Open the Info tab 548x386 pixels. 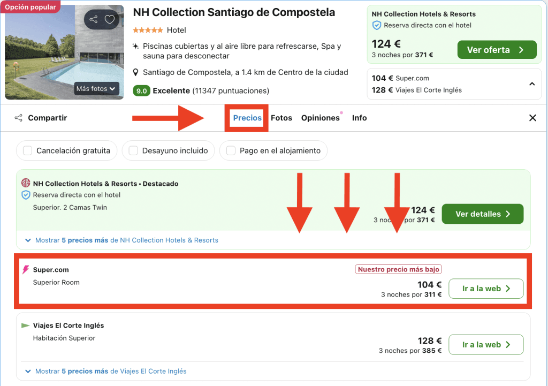pyautogui.click(x=359, y=118)
